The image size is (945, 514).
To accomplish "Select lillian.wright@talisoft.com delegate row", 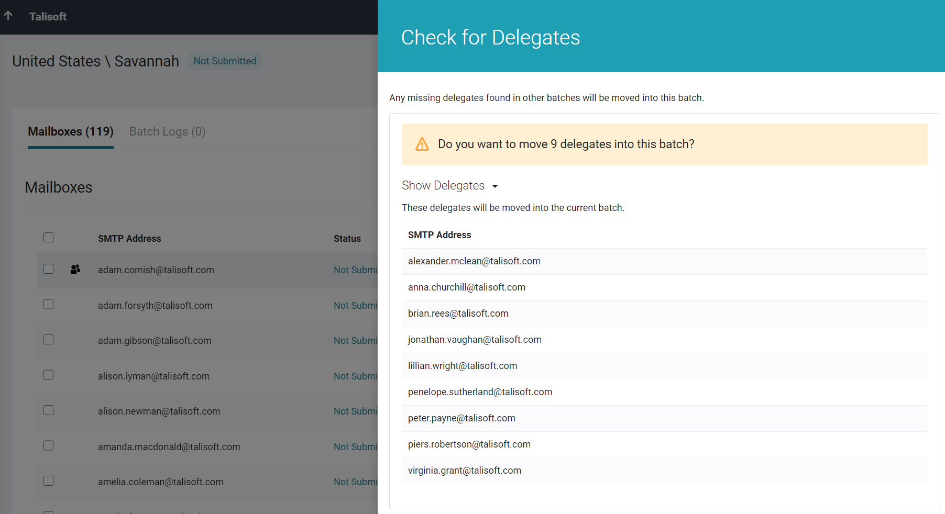I will click(664, 366).
